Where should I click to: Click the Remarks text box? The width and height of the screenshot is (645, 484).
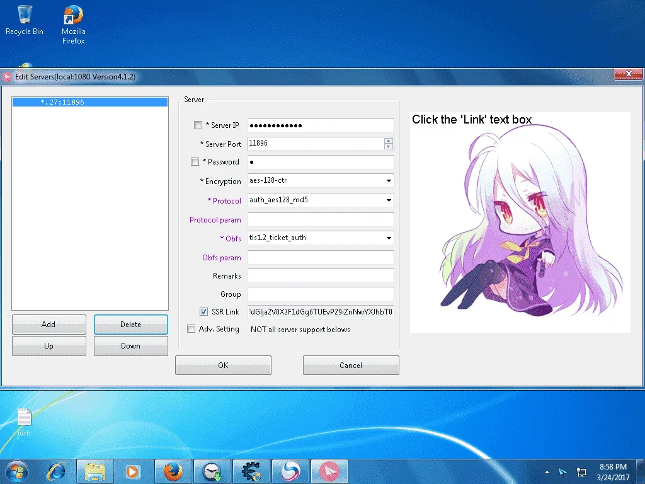coord(321,276)
